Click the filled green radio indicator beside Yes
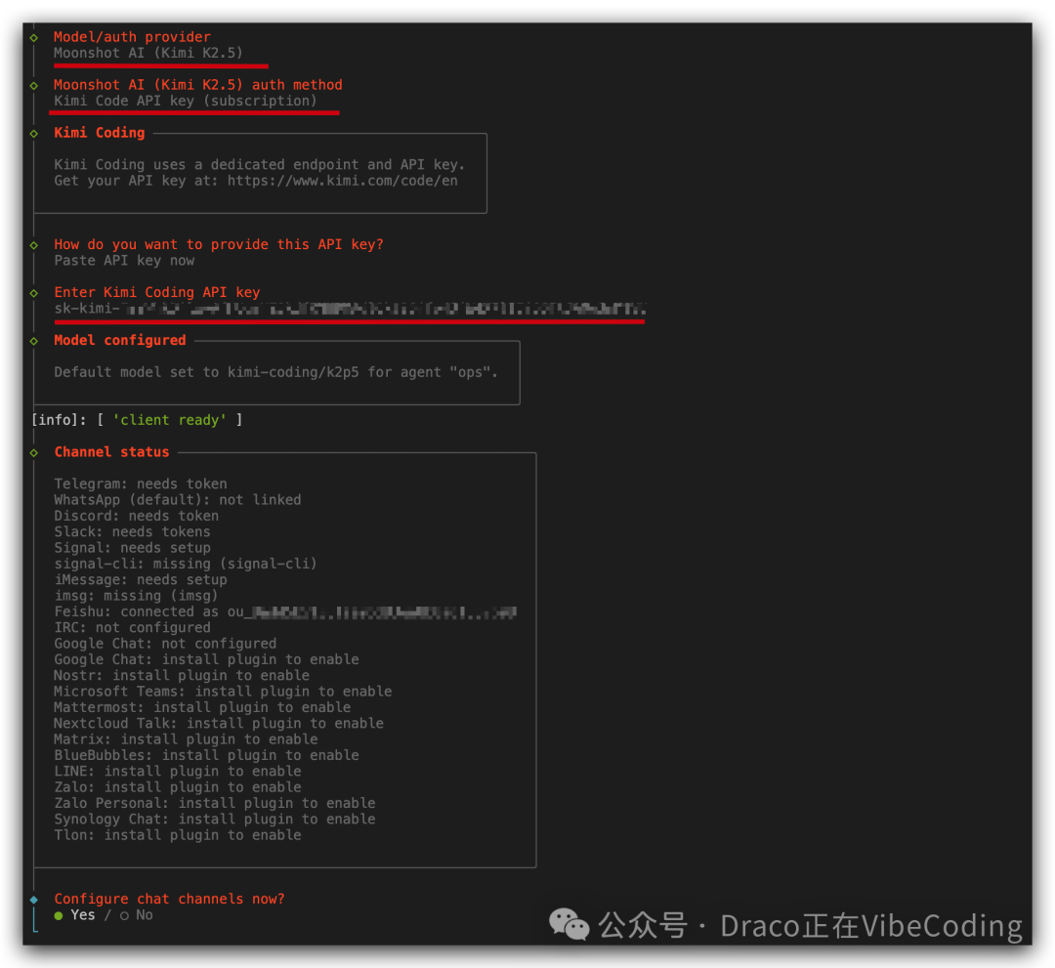Viewport: 1055px width, 968px height. (x=60, y=914)
